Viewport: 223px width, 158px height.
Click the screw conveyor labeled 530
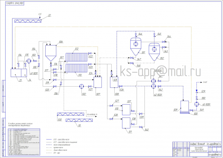tap(71, 114)
